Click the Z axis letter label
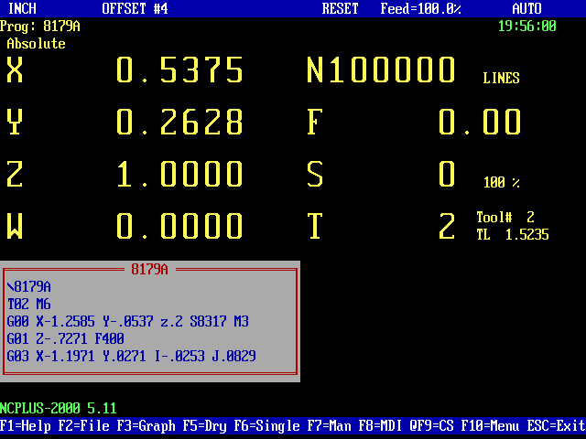Image resolution: width=586 pixels, height=439 pixels. [15, 174]
